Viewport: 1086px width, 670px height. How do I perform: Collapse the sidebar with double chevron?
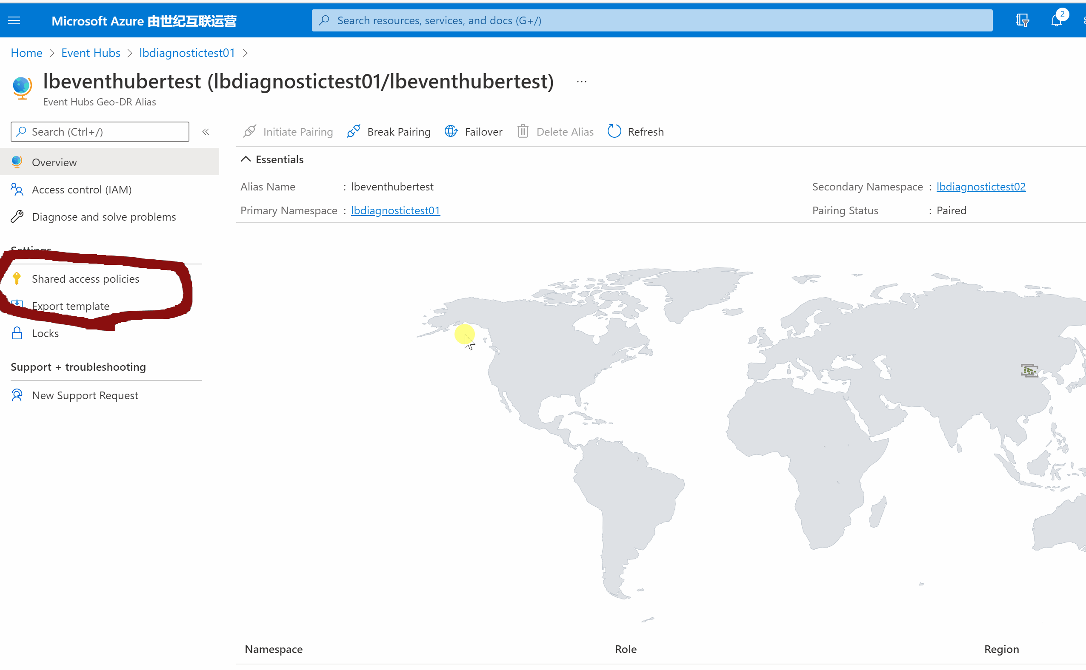(x=206, y=132)
